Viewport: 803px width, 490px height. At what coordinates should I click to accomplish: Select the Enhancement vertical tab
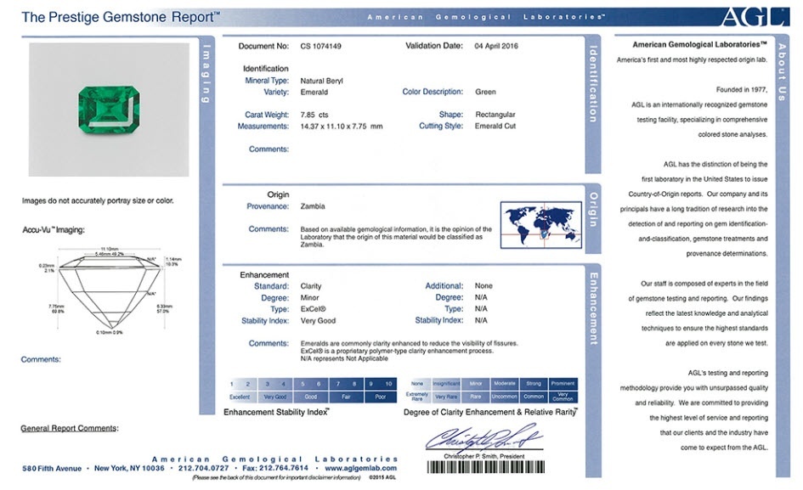pos(592,307)
